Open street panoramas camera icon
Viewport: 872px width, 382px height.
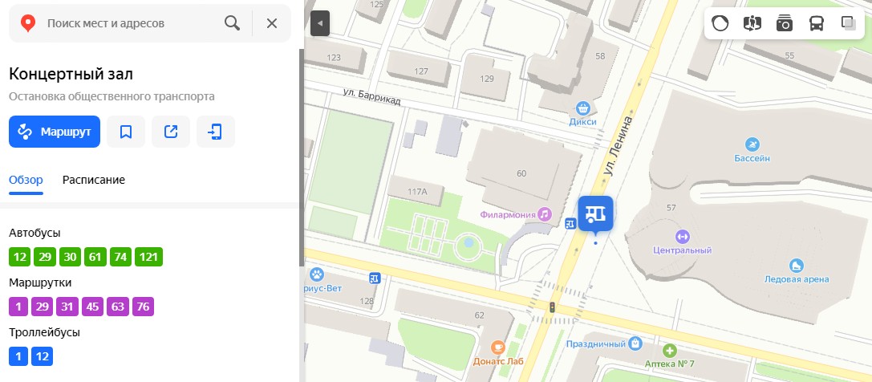784,23
